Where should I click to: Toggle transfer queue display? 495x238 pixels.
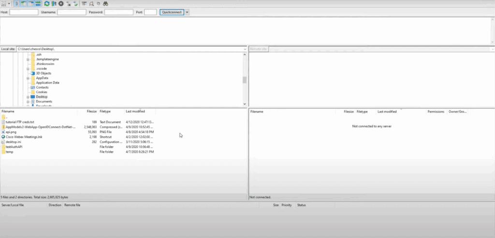click(38, 3)
